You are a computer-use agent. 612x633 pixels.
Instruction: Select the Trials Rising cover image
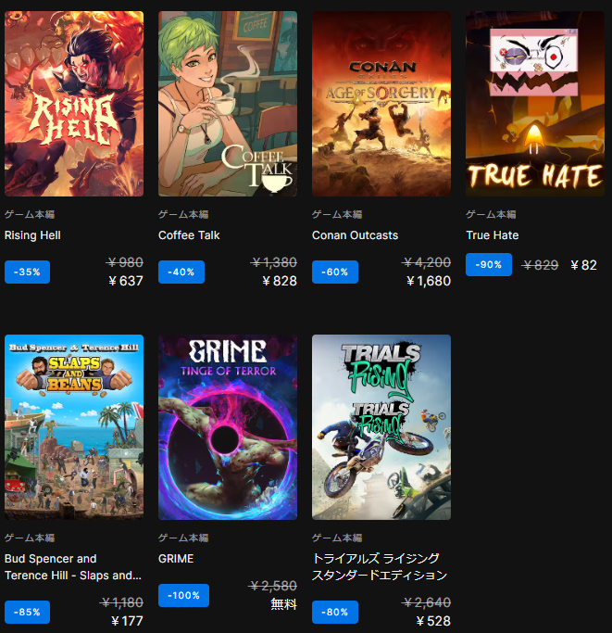click(381, 427)
